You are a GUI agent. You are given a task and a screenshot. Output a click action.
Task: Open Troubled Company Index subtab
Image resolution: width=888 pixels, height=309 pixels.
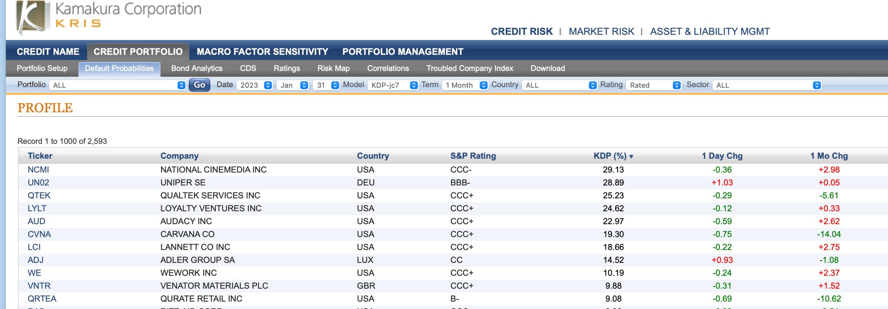(470, 68)
